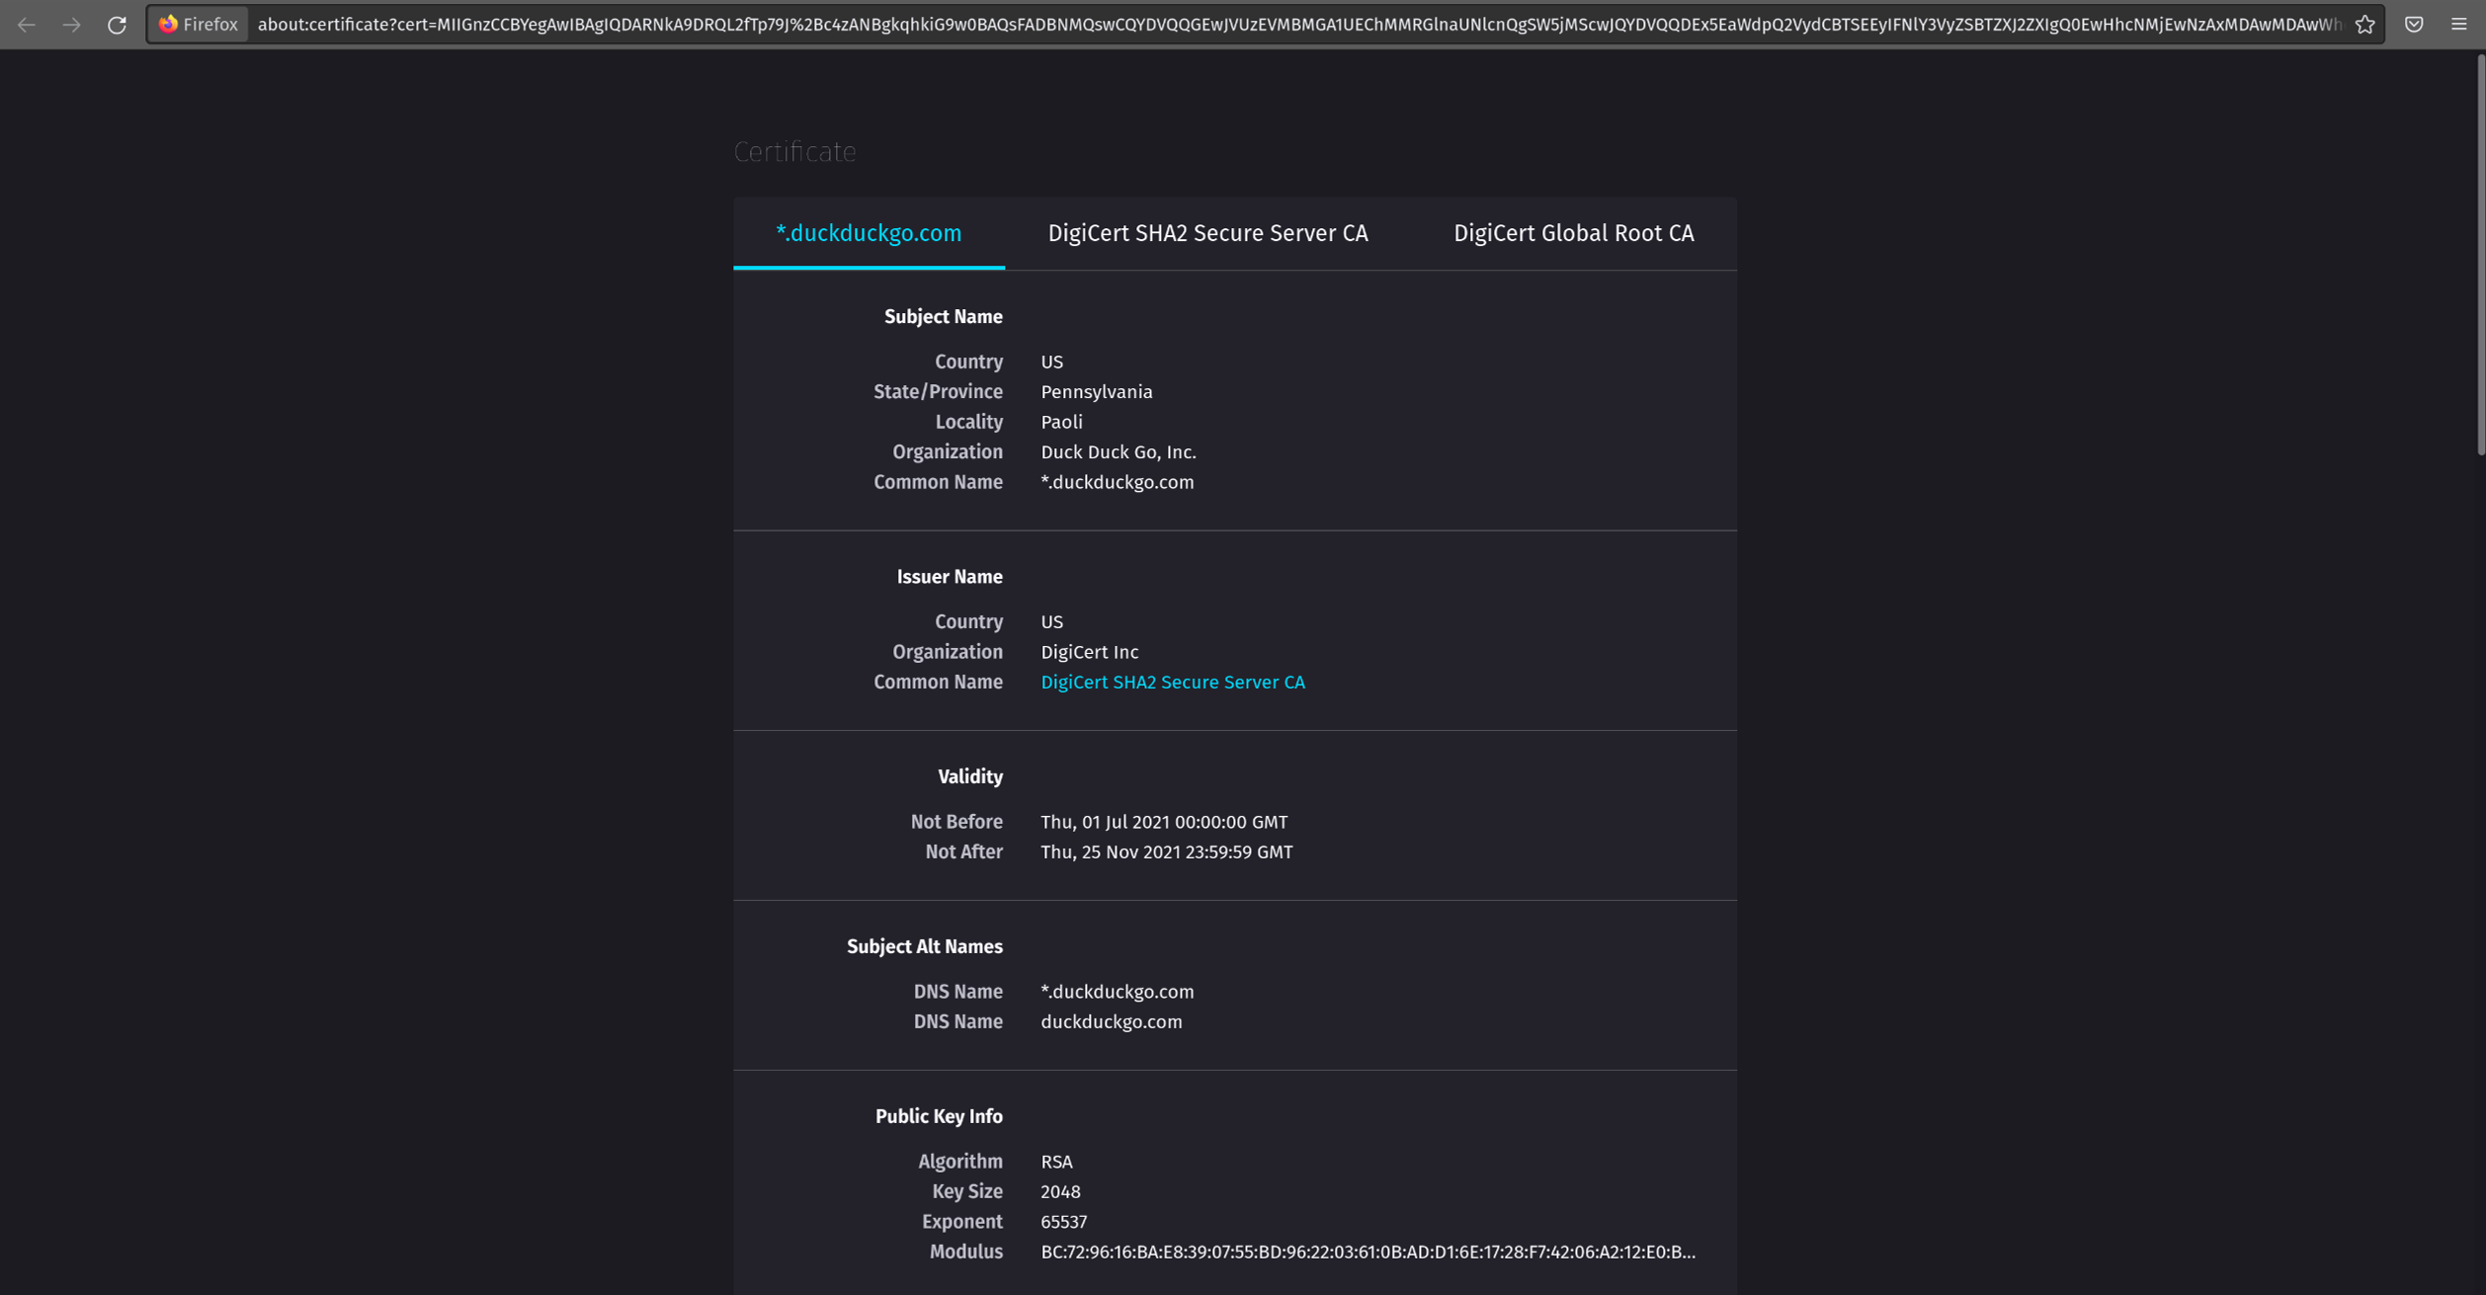Click the 'State/Province' field label

(x=938, y=392)
